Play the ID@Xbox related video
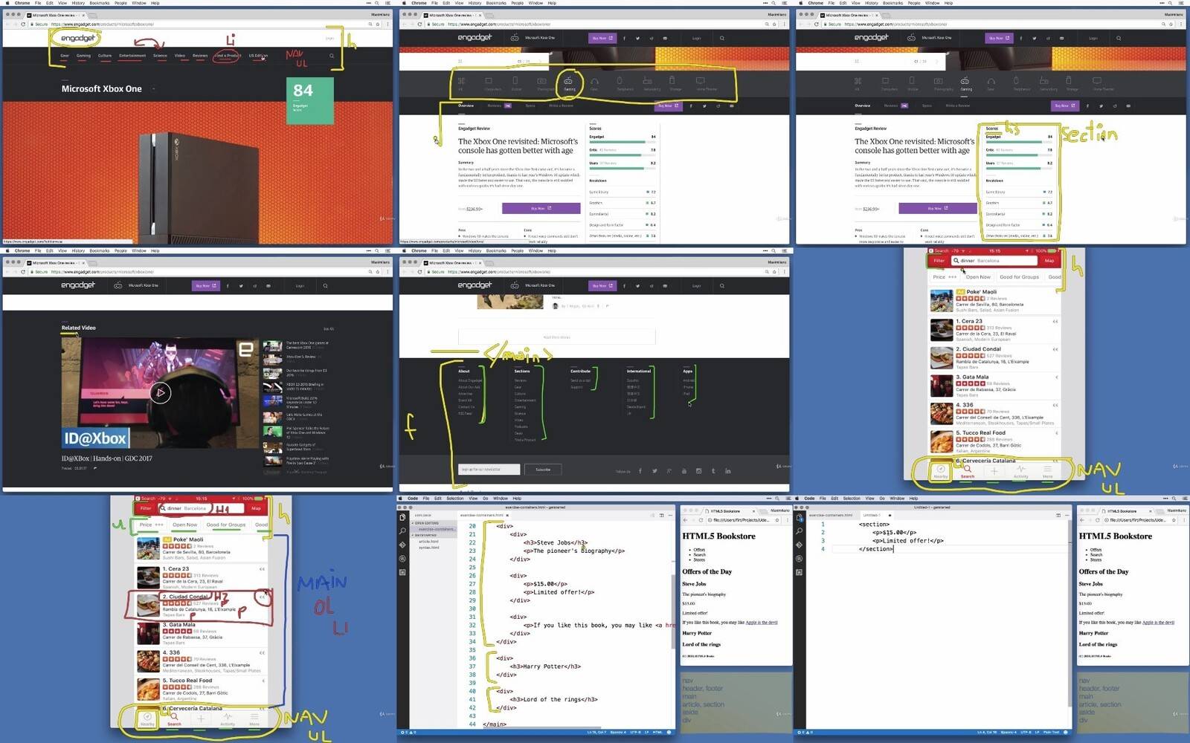The width and height of the screenshot is (1190, 743). pyautogui.click(x=160, y=392)
